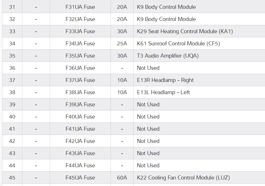This screenshot has height=186, width=265.
Task: Click the F31UA Fuse cell
Action: click(x=80, y=7)
